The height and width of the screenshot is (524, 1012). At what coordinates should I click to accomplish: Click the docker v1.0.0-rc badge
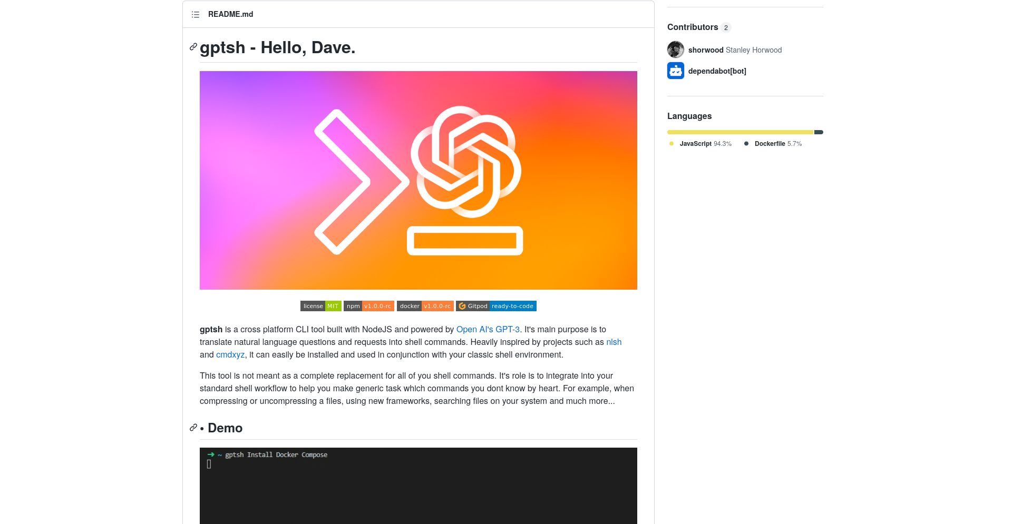tap(425, 306)
